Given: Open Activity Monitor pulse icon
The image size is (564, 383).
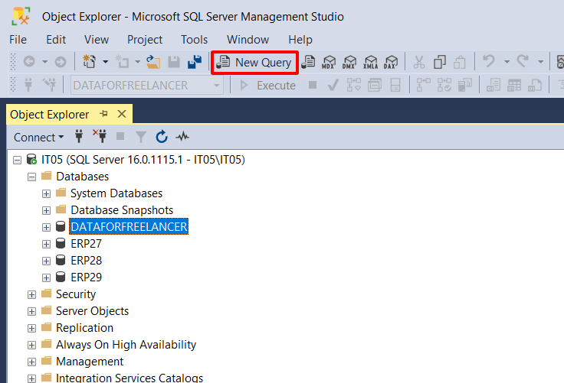Looking at the screenshot, I should (182, 136).
